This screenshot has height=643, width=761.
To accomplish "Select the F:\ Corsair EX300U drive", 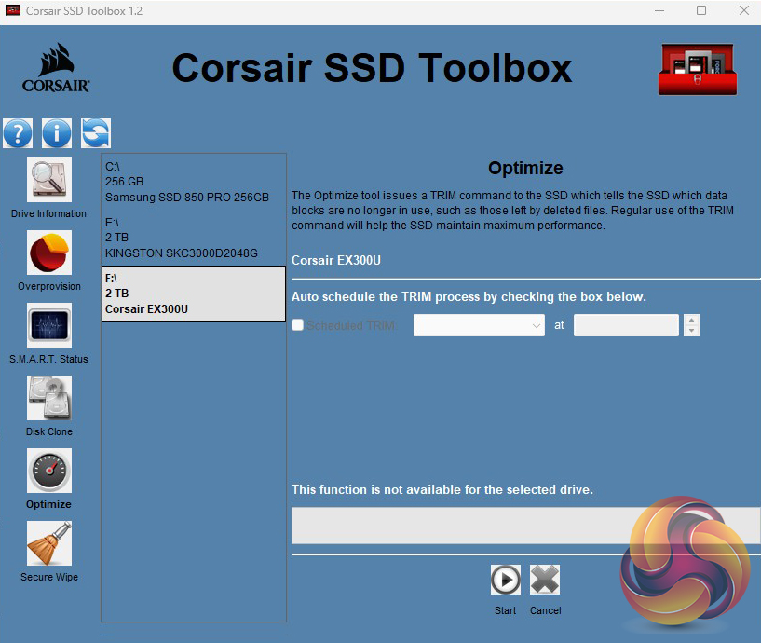I will point(194,294).
